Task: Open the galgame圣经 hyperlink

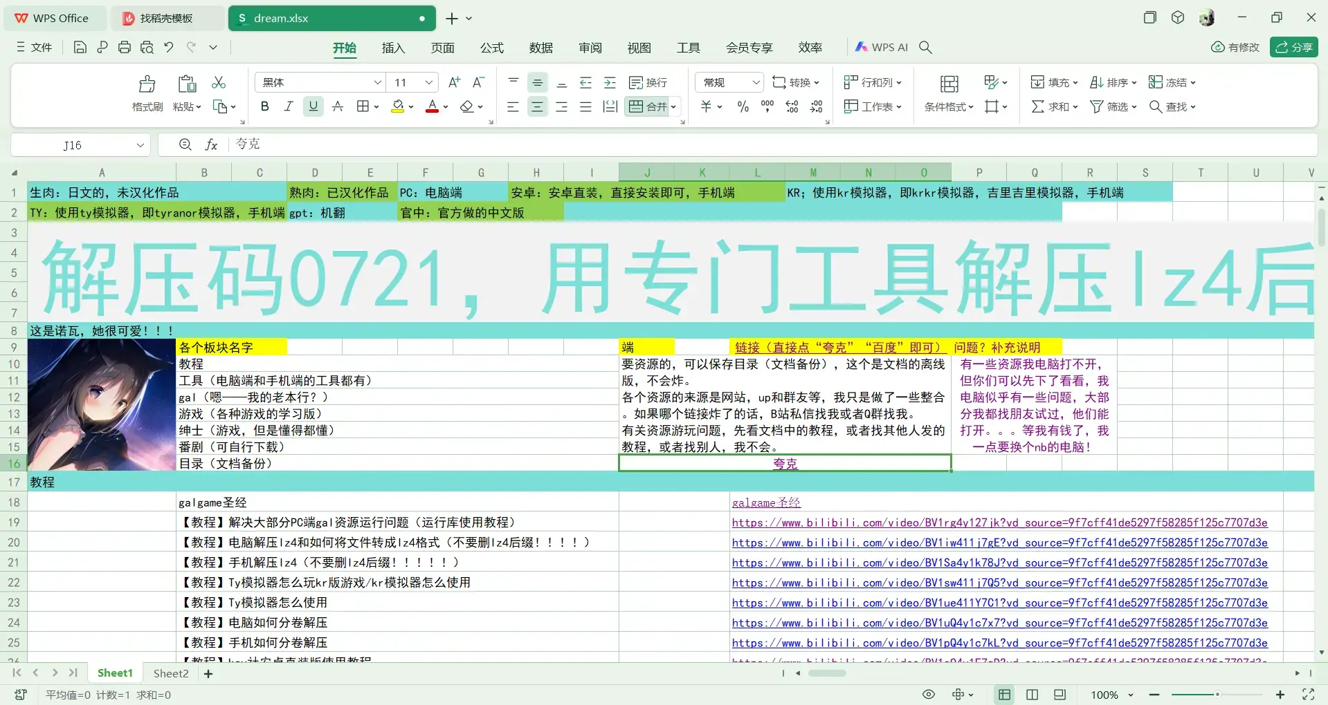Action: (766, 502)
